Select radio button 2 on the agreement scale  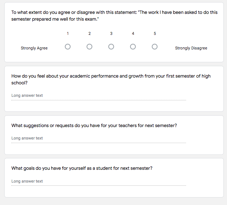[x=89, y=47]
